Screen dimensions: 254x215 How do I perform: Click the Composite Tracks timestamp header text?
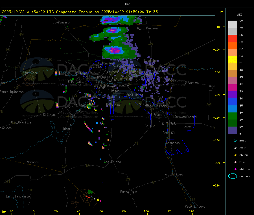coord(80,12)
